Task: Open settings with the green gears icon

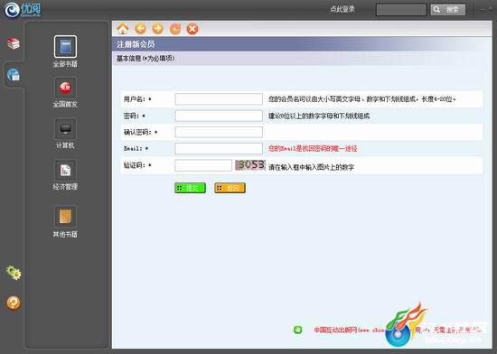Action: 14,273
